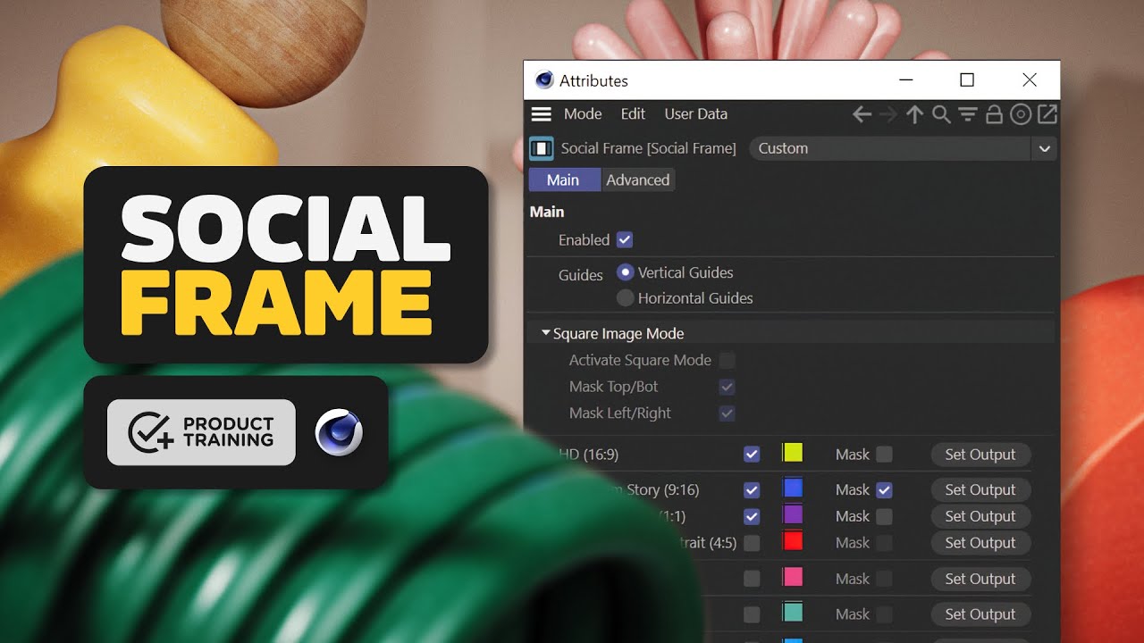Select Horizontal Guides radio button
1144x643 pixels.
[x=626, y=298]
